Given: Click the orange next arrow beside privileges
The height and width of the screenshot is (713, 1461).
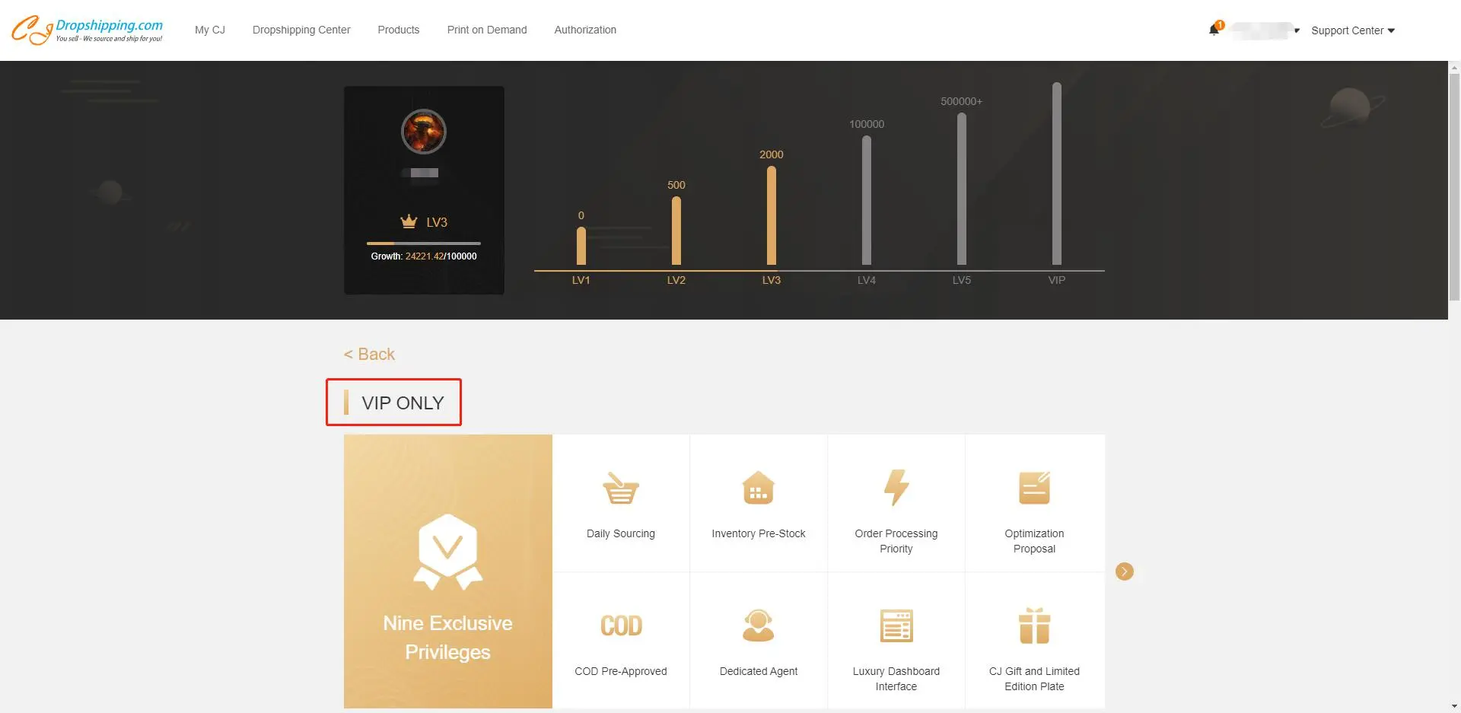Looking at the screenshot, I should 1124,571.
